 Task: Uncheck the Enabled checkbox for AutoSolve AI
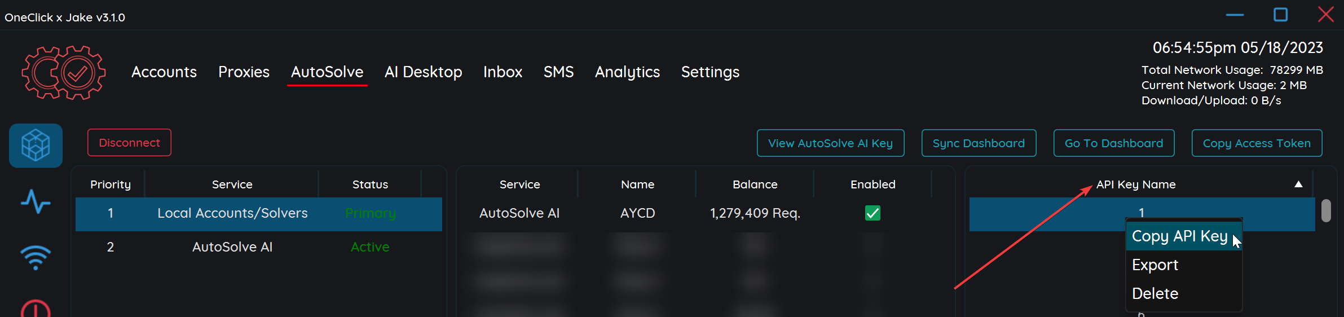click(x=873, y=213)
